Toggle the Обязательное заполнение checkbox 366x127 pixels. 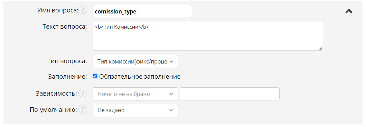pyautogui.click(x=95, y=76)
